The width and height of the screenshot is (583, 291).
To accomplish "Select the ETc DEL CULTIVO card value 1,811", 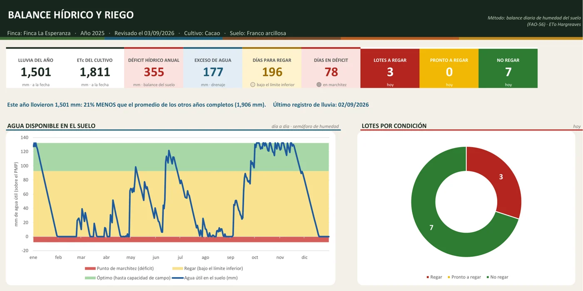I will 95,72.
